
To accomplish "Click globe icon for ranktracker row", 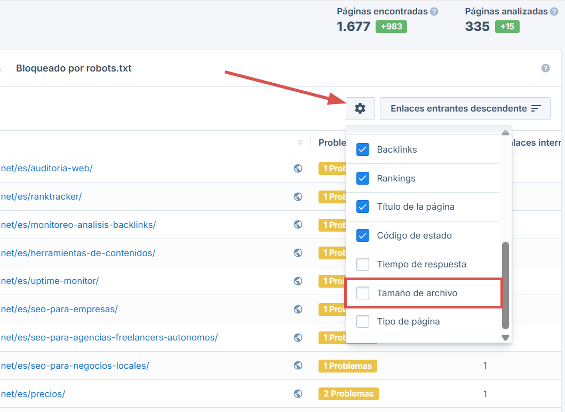I will (x=298, y=197).
